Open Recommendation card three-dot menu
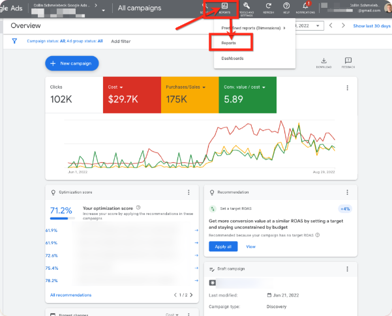 pyautogui.click(x=347, y=192)
